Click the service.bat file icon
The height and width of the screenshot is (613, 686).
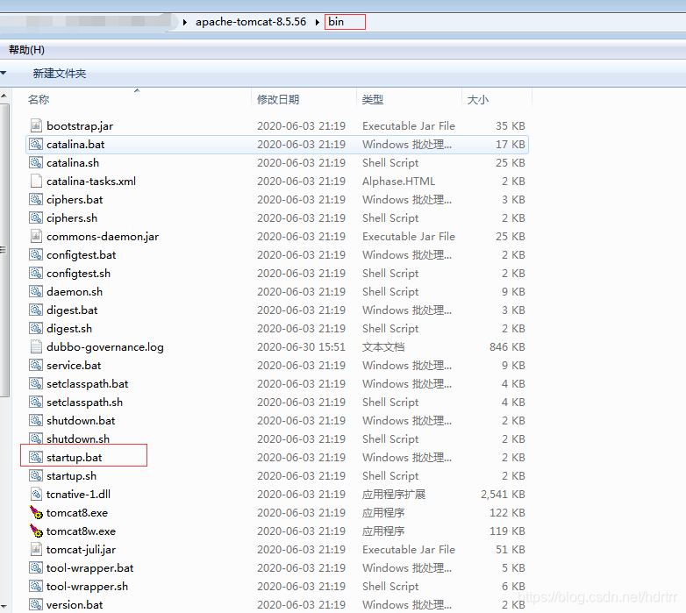36,365
